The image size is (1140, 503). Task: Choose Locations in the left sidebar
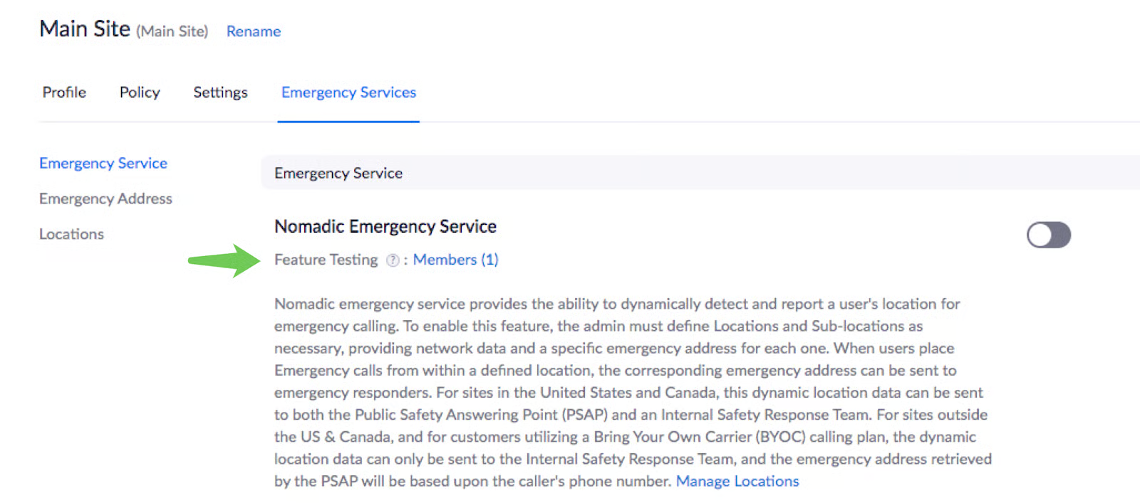[71, 234]
